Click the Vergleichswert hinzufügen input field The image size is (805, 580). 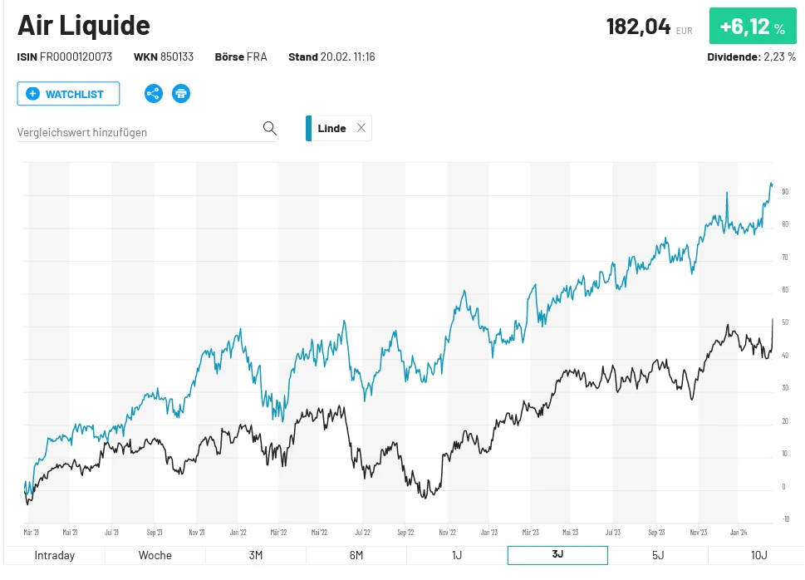coord(133,131)
